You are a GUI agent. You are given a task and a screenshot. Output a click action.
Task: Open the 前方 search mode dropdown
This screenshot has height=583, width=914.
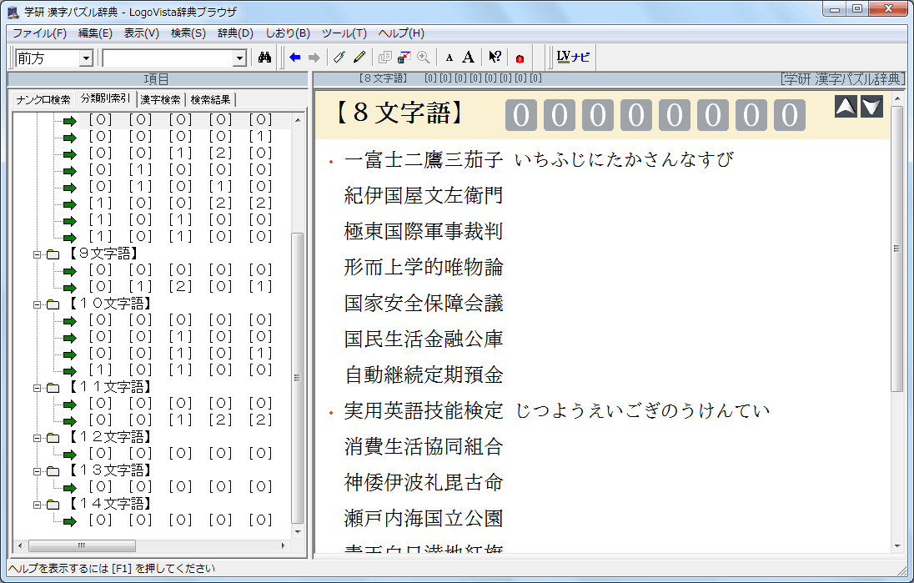[x=86, y=58]
